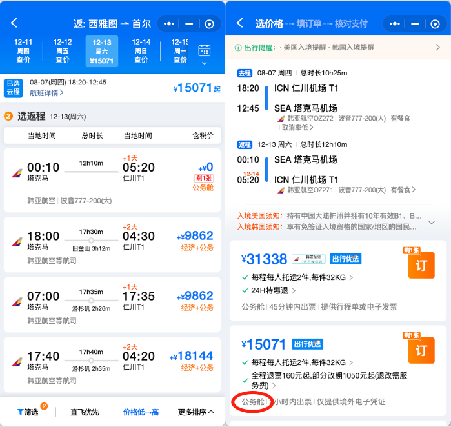This screenshot has height=427, width=451.
Task: Sort by 直飞优先
Action: tap(85, 412)
